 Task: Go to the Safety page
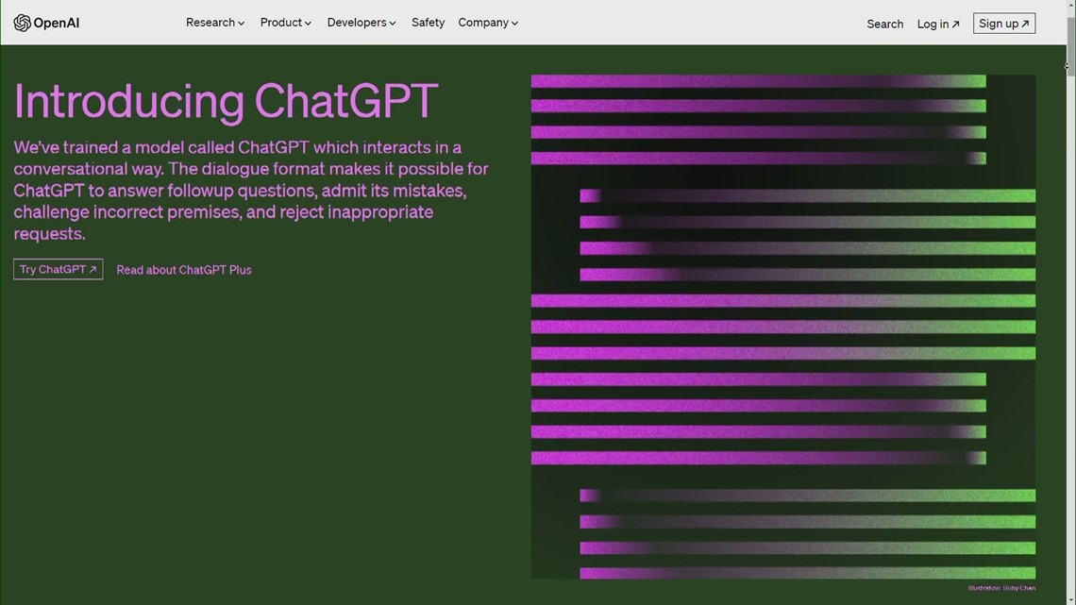click(428, 23)
